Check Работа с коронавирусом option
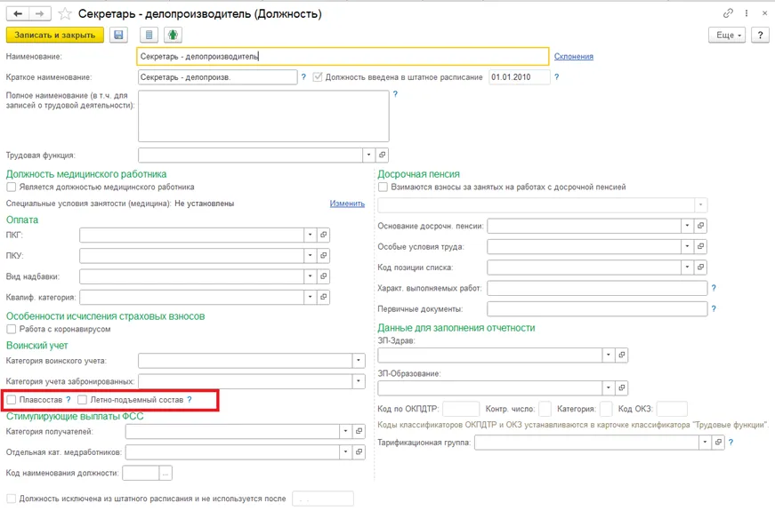Image resolution: width=775 pixels, height=519 pixels. click(x=12, y=330)
